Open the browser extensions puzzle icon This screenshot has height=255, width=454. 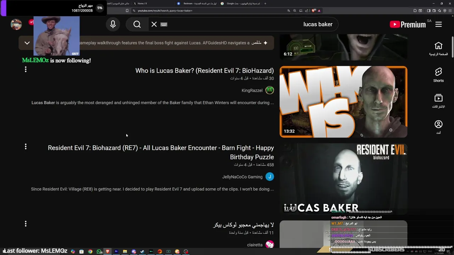pos(415,11)
